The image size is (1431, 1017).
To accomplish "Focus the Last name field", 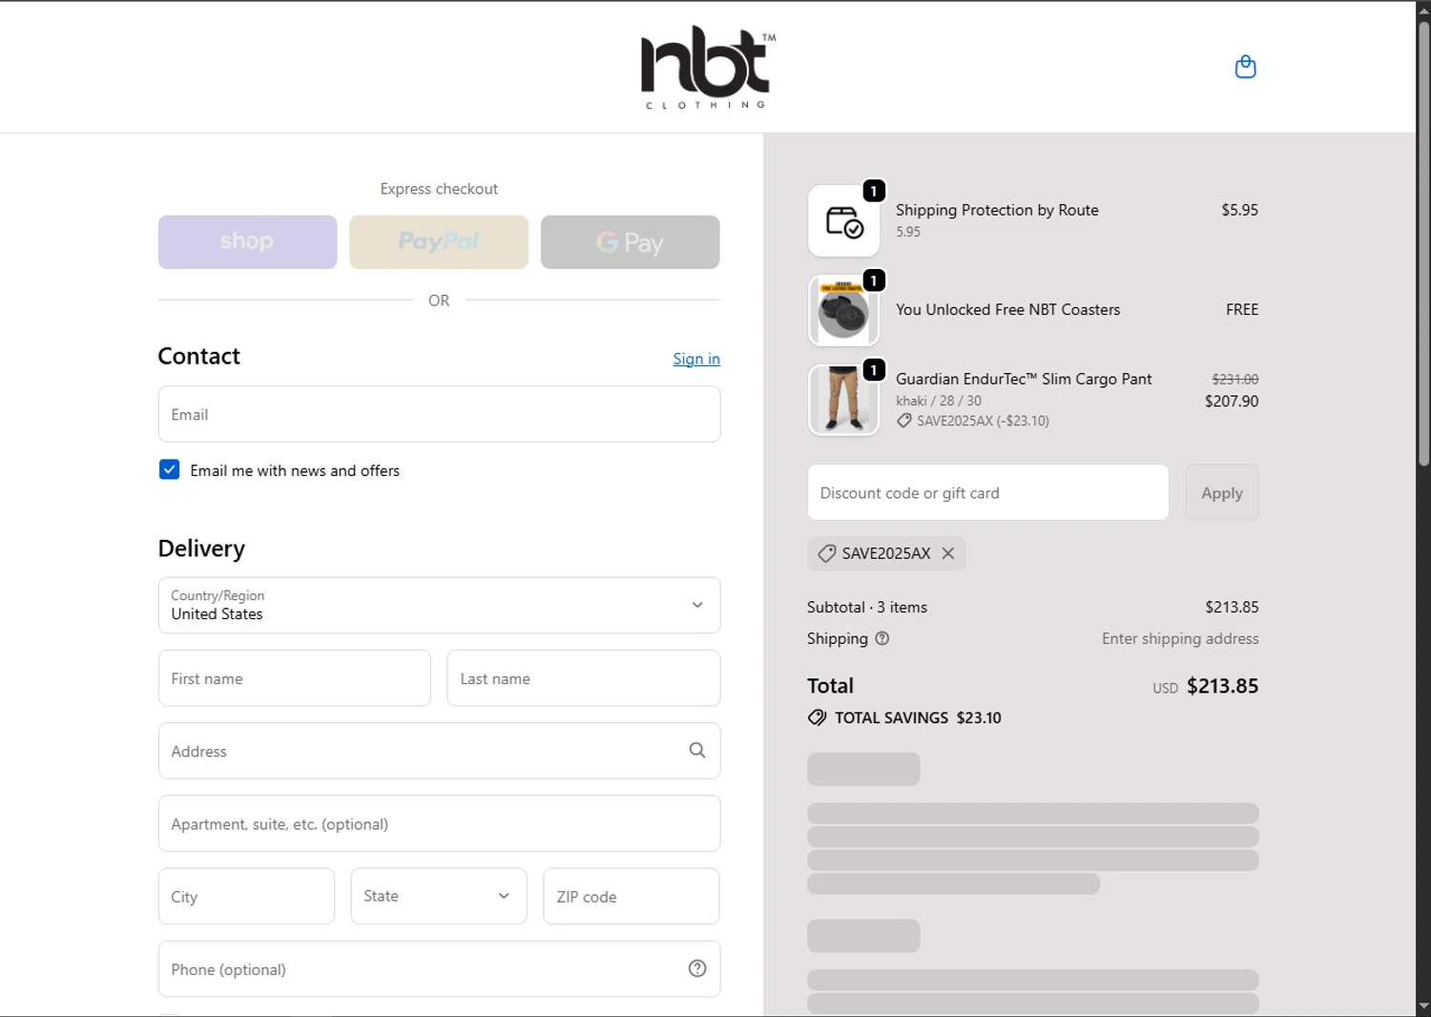I will click(584, 678).
